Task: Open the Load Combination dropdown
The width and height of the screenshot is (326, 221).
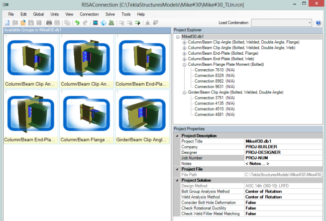Action: tap(310, 23)
